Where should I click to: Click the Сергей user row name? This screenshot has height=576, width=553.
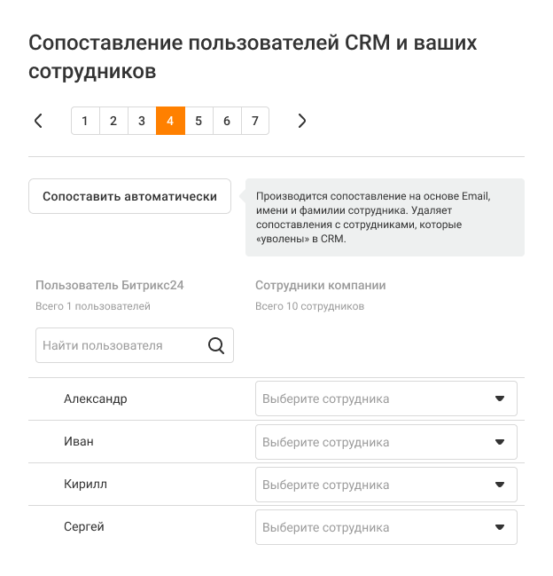[84, 527]
